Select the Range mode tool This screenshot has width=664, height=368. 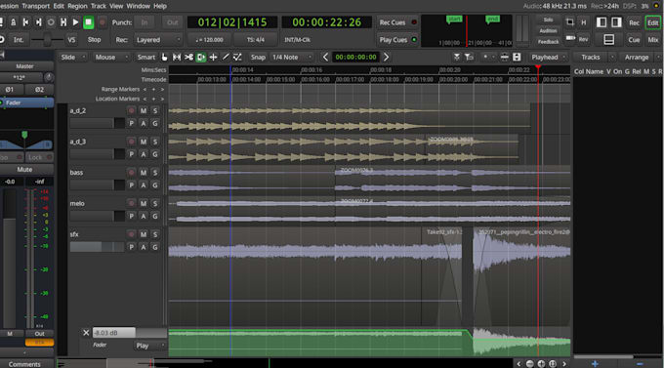[x=177, y=58]
